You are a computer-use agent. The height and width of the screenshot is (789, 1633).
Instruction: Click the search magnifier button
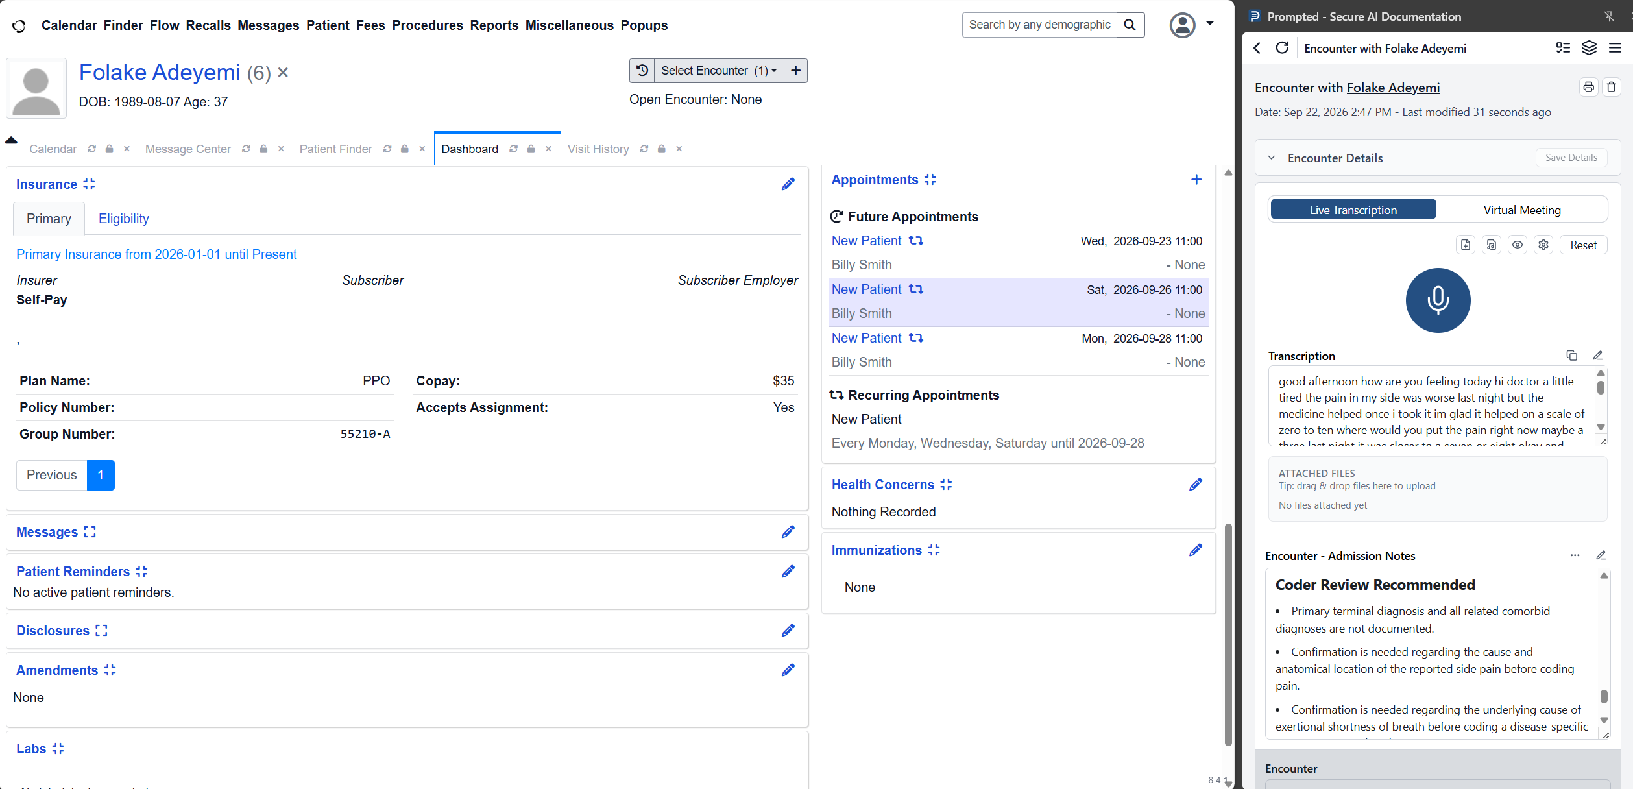(1130, 25)
